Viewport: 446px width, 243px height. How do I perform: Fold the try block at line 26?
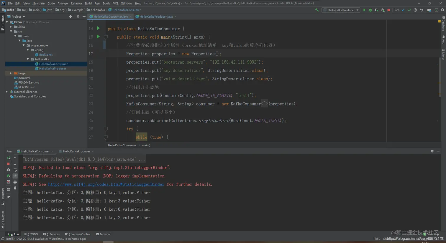[x=106, y=129]
